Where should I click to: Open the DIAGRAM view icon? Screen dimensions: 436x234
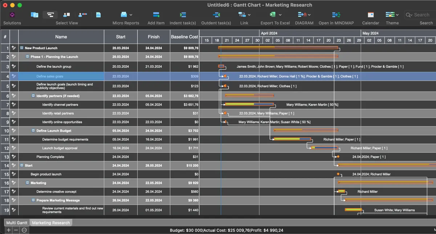click(x=302, y=15)
